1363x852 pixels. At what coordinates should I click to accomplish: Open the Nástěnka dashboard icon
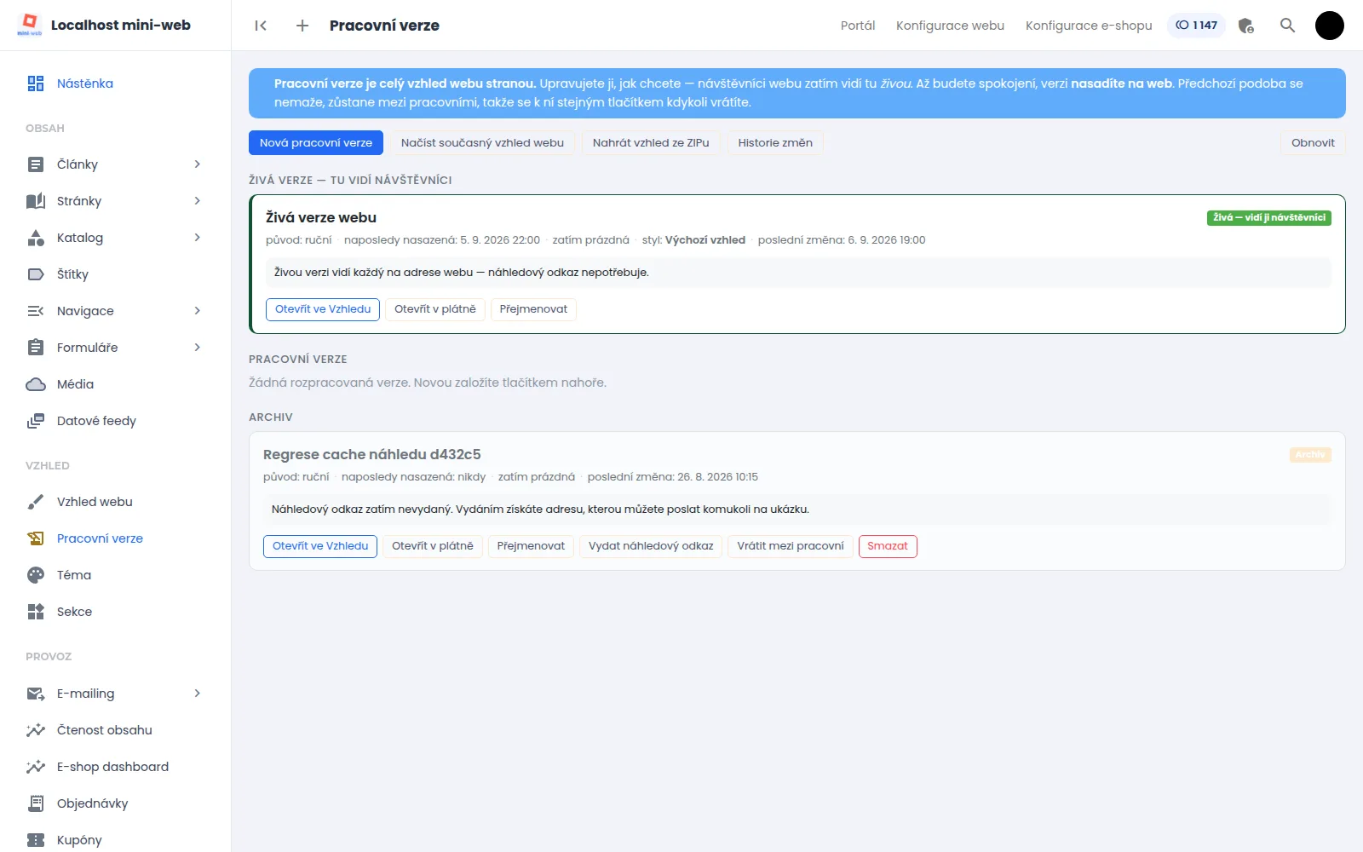click(x=36, y=83)
